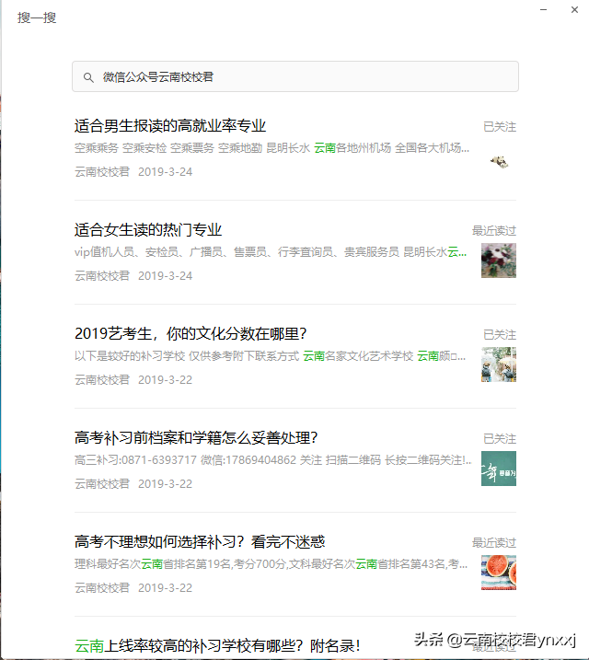Click the 2019-3-22 date under 高考补习前档案 article
This screenshot has width=589, height=660.
165,483
